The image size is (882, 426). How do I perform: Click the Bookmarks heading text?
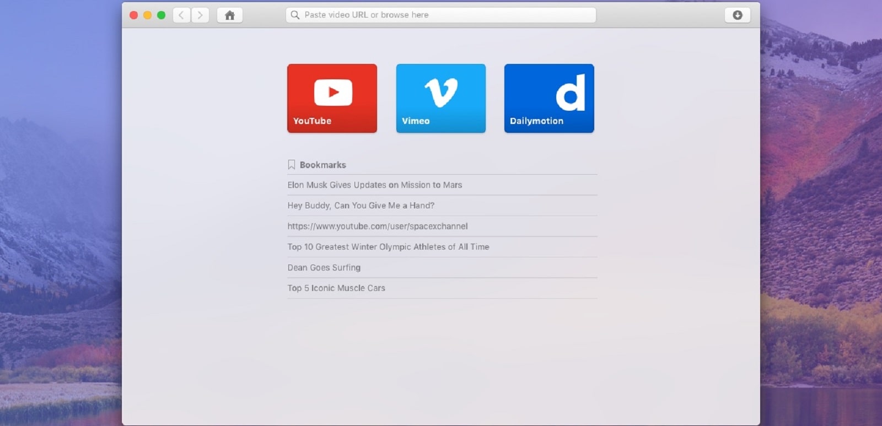coord(323,165)
